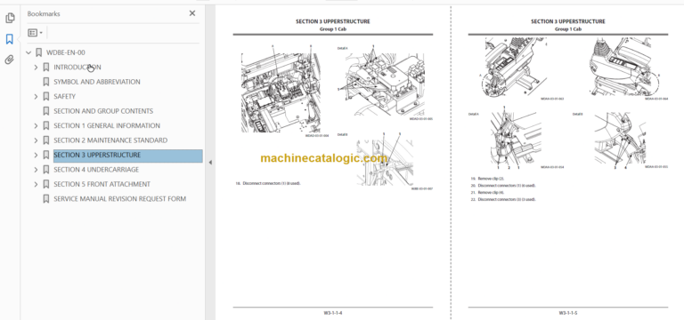
Task: Collapse the WDBE-EN-00 root bookmark
Action: point(28,52)
